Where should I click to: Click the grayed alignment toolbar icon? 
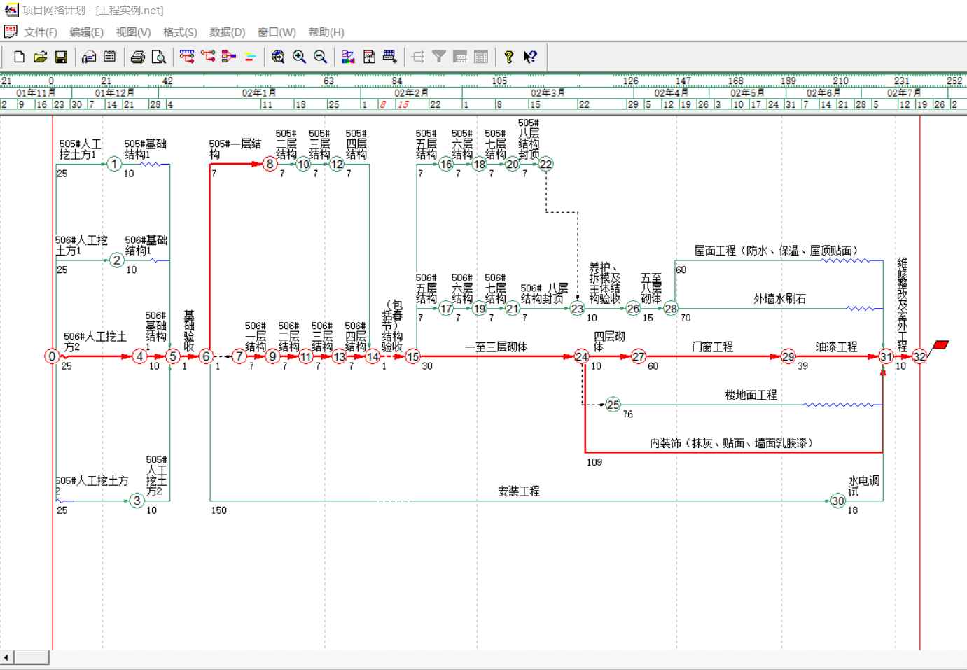click(x=418, y=57)
